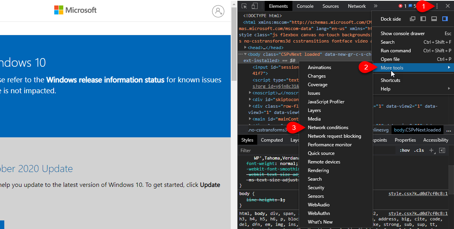Select Rendering tool
This screenshot has width=454, height=229.
click(336, 170)
